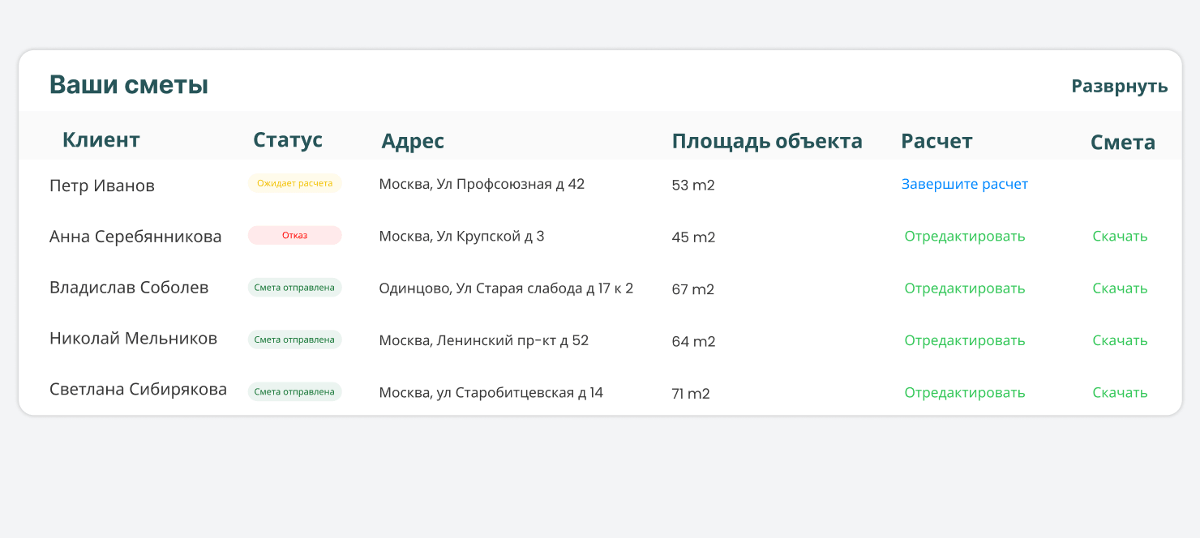Screen dimensions: 1200x538
Task: Edit the calculation for Светлана Сибирякова
Action: (x=964, y=392)
